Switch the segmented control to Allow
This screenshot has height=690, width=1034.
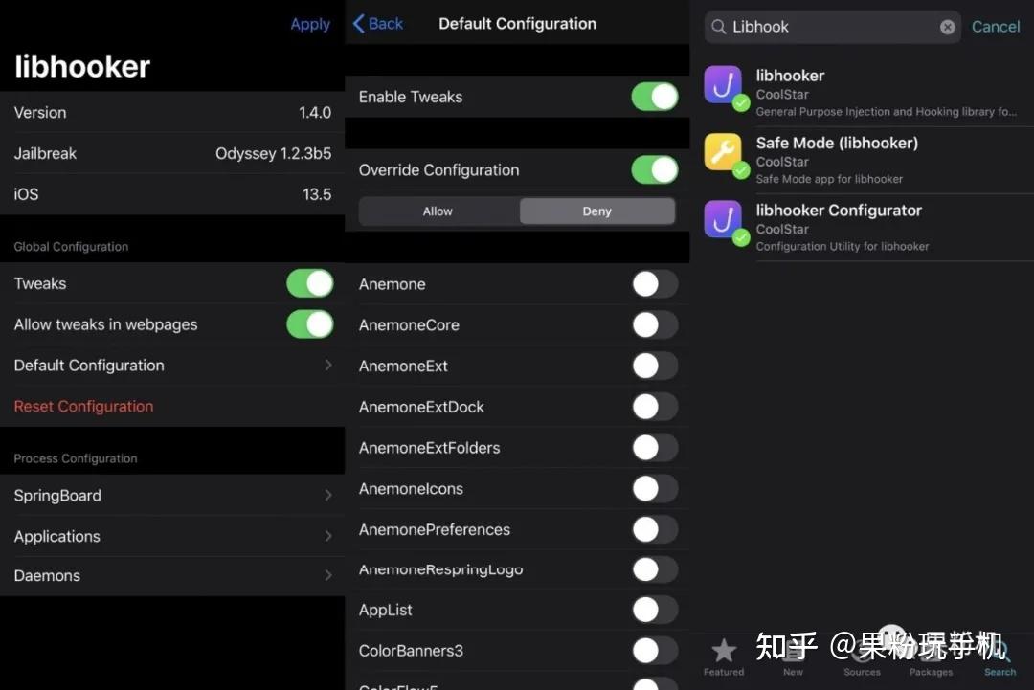click(438, 211)
